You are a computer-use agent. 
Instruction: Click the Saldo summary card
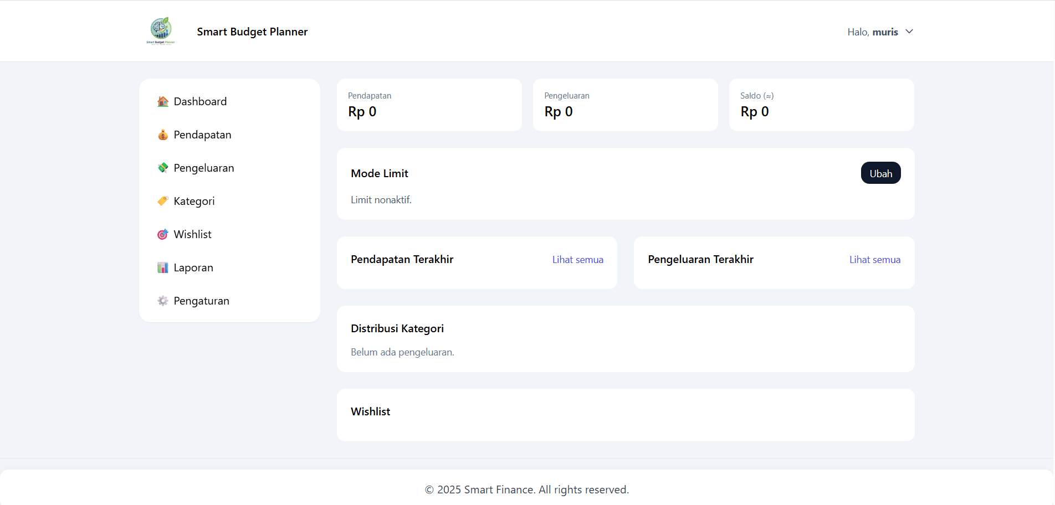click(x=821, y=105)
